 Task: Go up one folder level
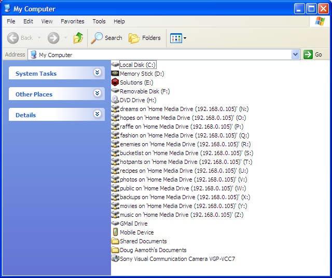point(78,38)
